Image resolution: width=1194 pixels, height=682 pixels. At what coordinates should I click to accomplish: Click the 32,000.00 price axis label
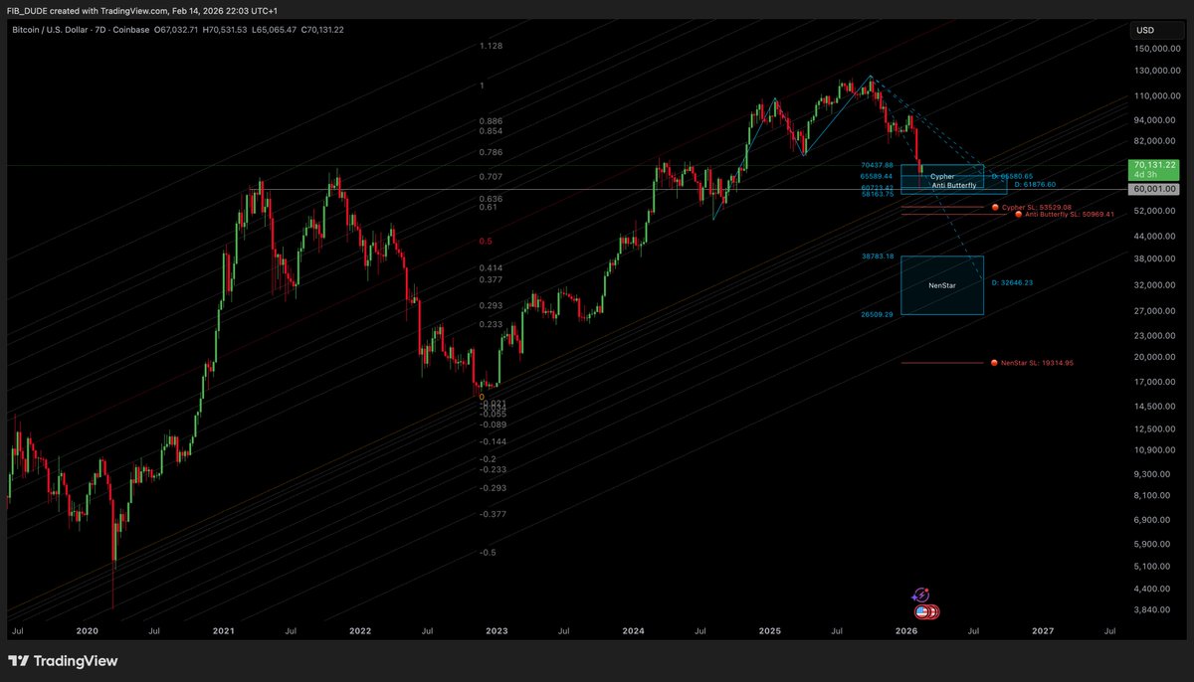(1155, 285)
